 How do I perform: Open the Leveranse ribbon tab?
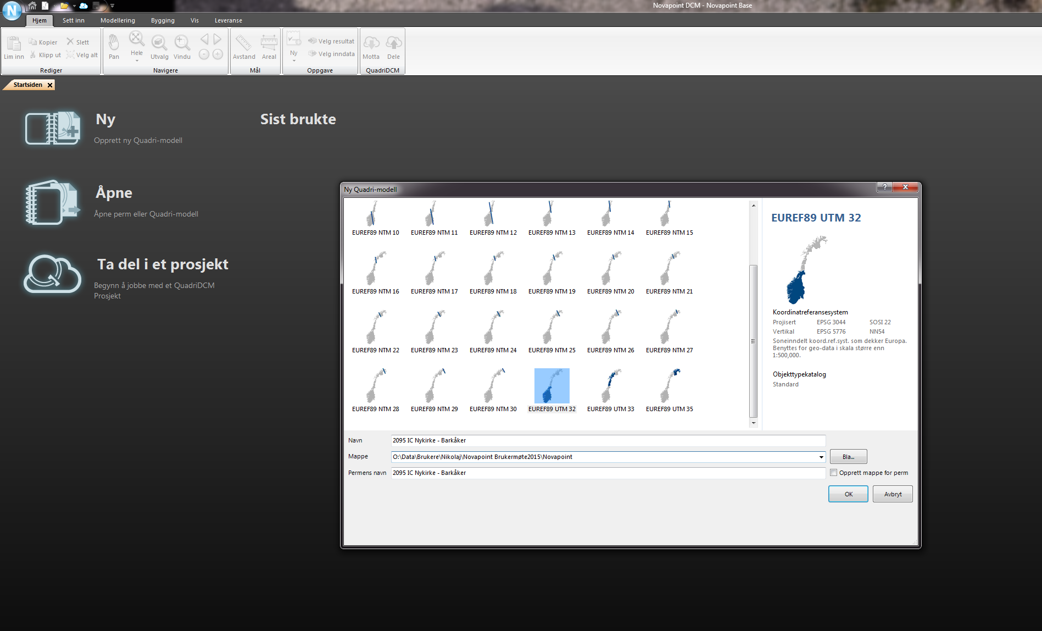[x=229, y=20]
